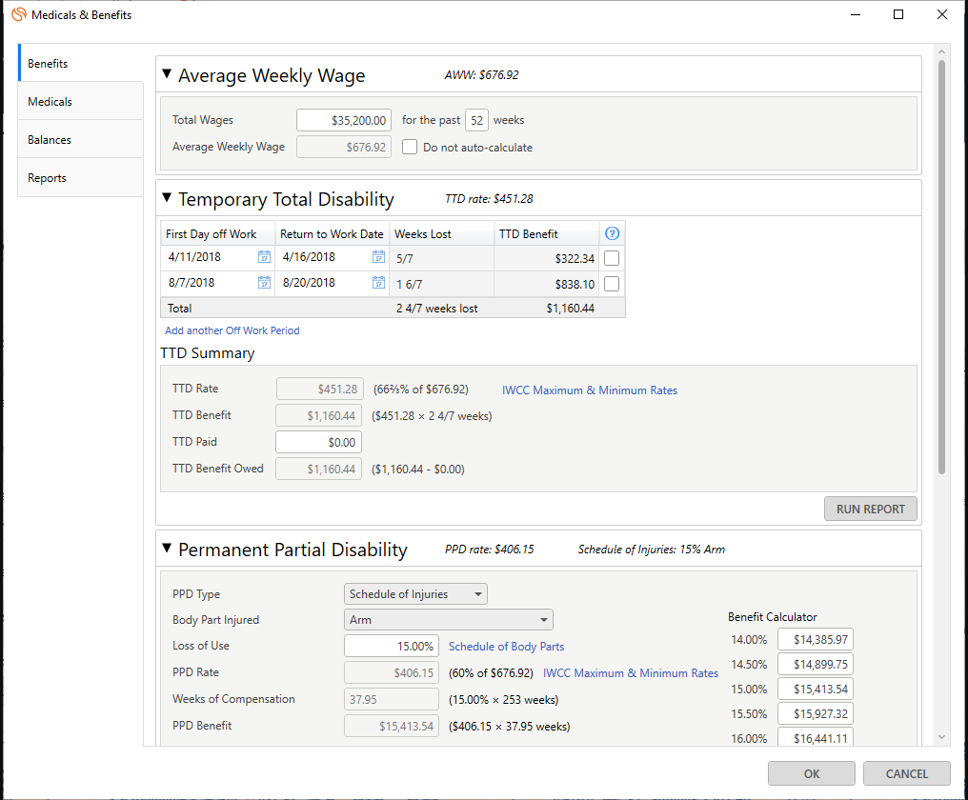
Task: Click Add another Off Work Period link
Action: click(x=232, y=330)
